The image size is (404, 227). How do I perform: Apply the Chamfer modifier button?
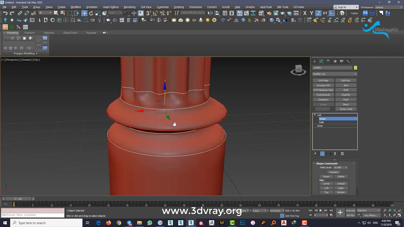[346, 95]
